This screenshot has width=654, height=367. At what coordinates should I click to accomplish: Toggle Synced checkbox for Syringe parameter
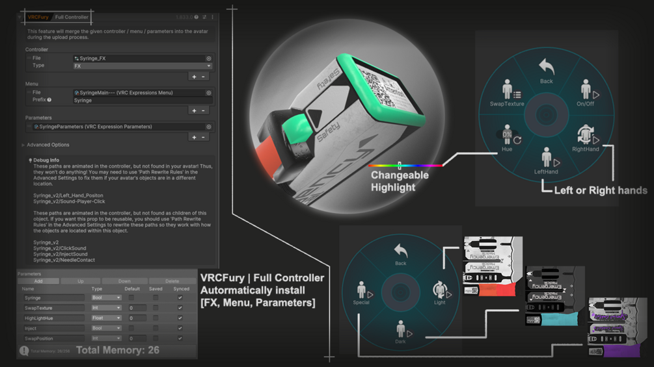180,297
